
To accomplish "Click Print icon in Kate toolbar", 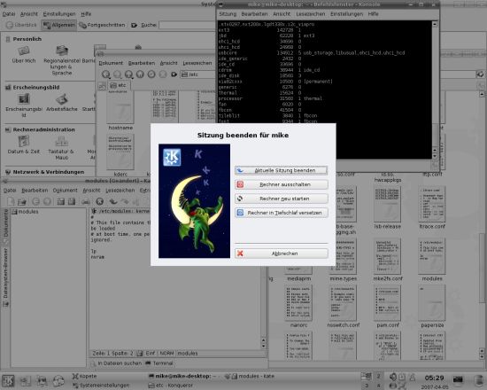I will click(86, 201).
